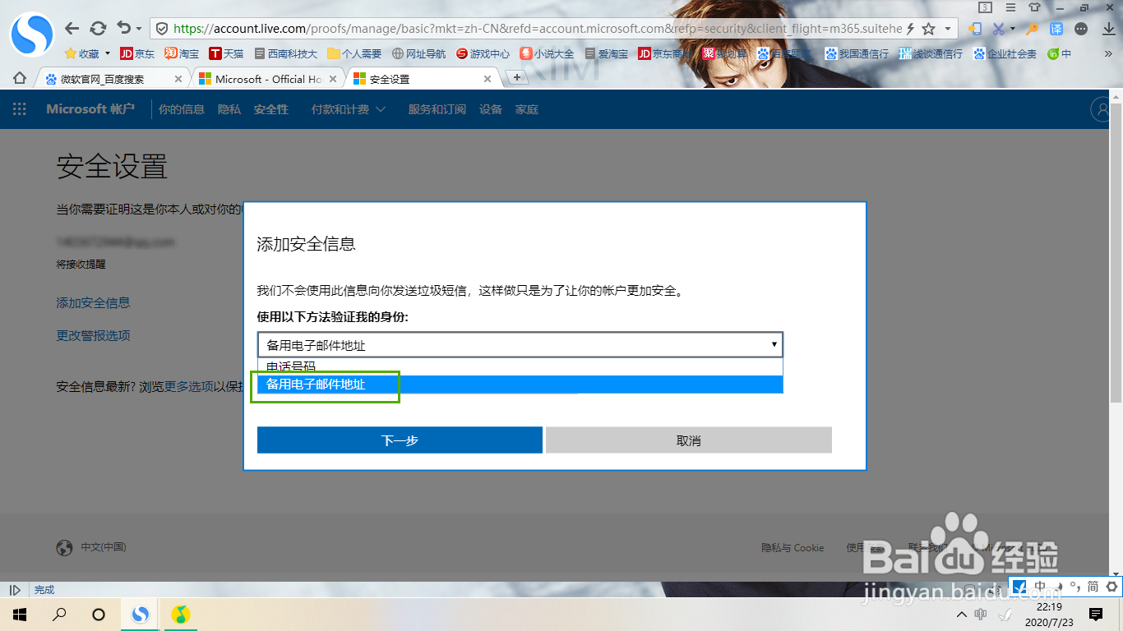Select 安全性 in the account navigation
Screen dimensions: 1123x631
[x=271, y=108]
